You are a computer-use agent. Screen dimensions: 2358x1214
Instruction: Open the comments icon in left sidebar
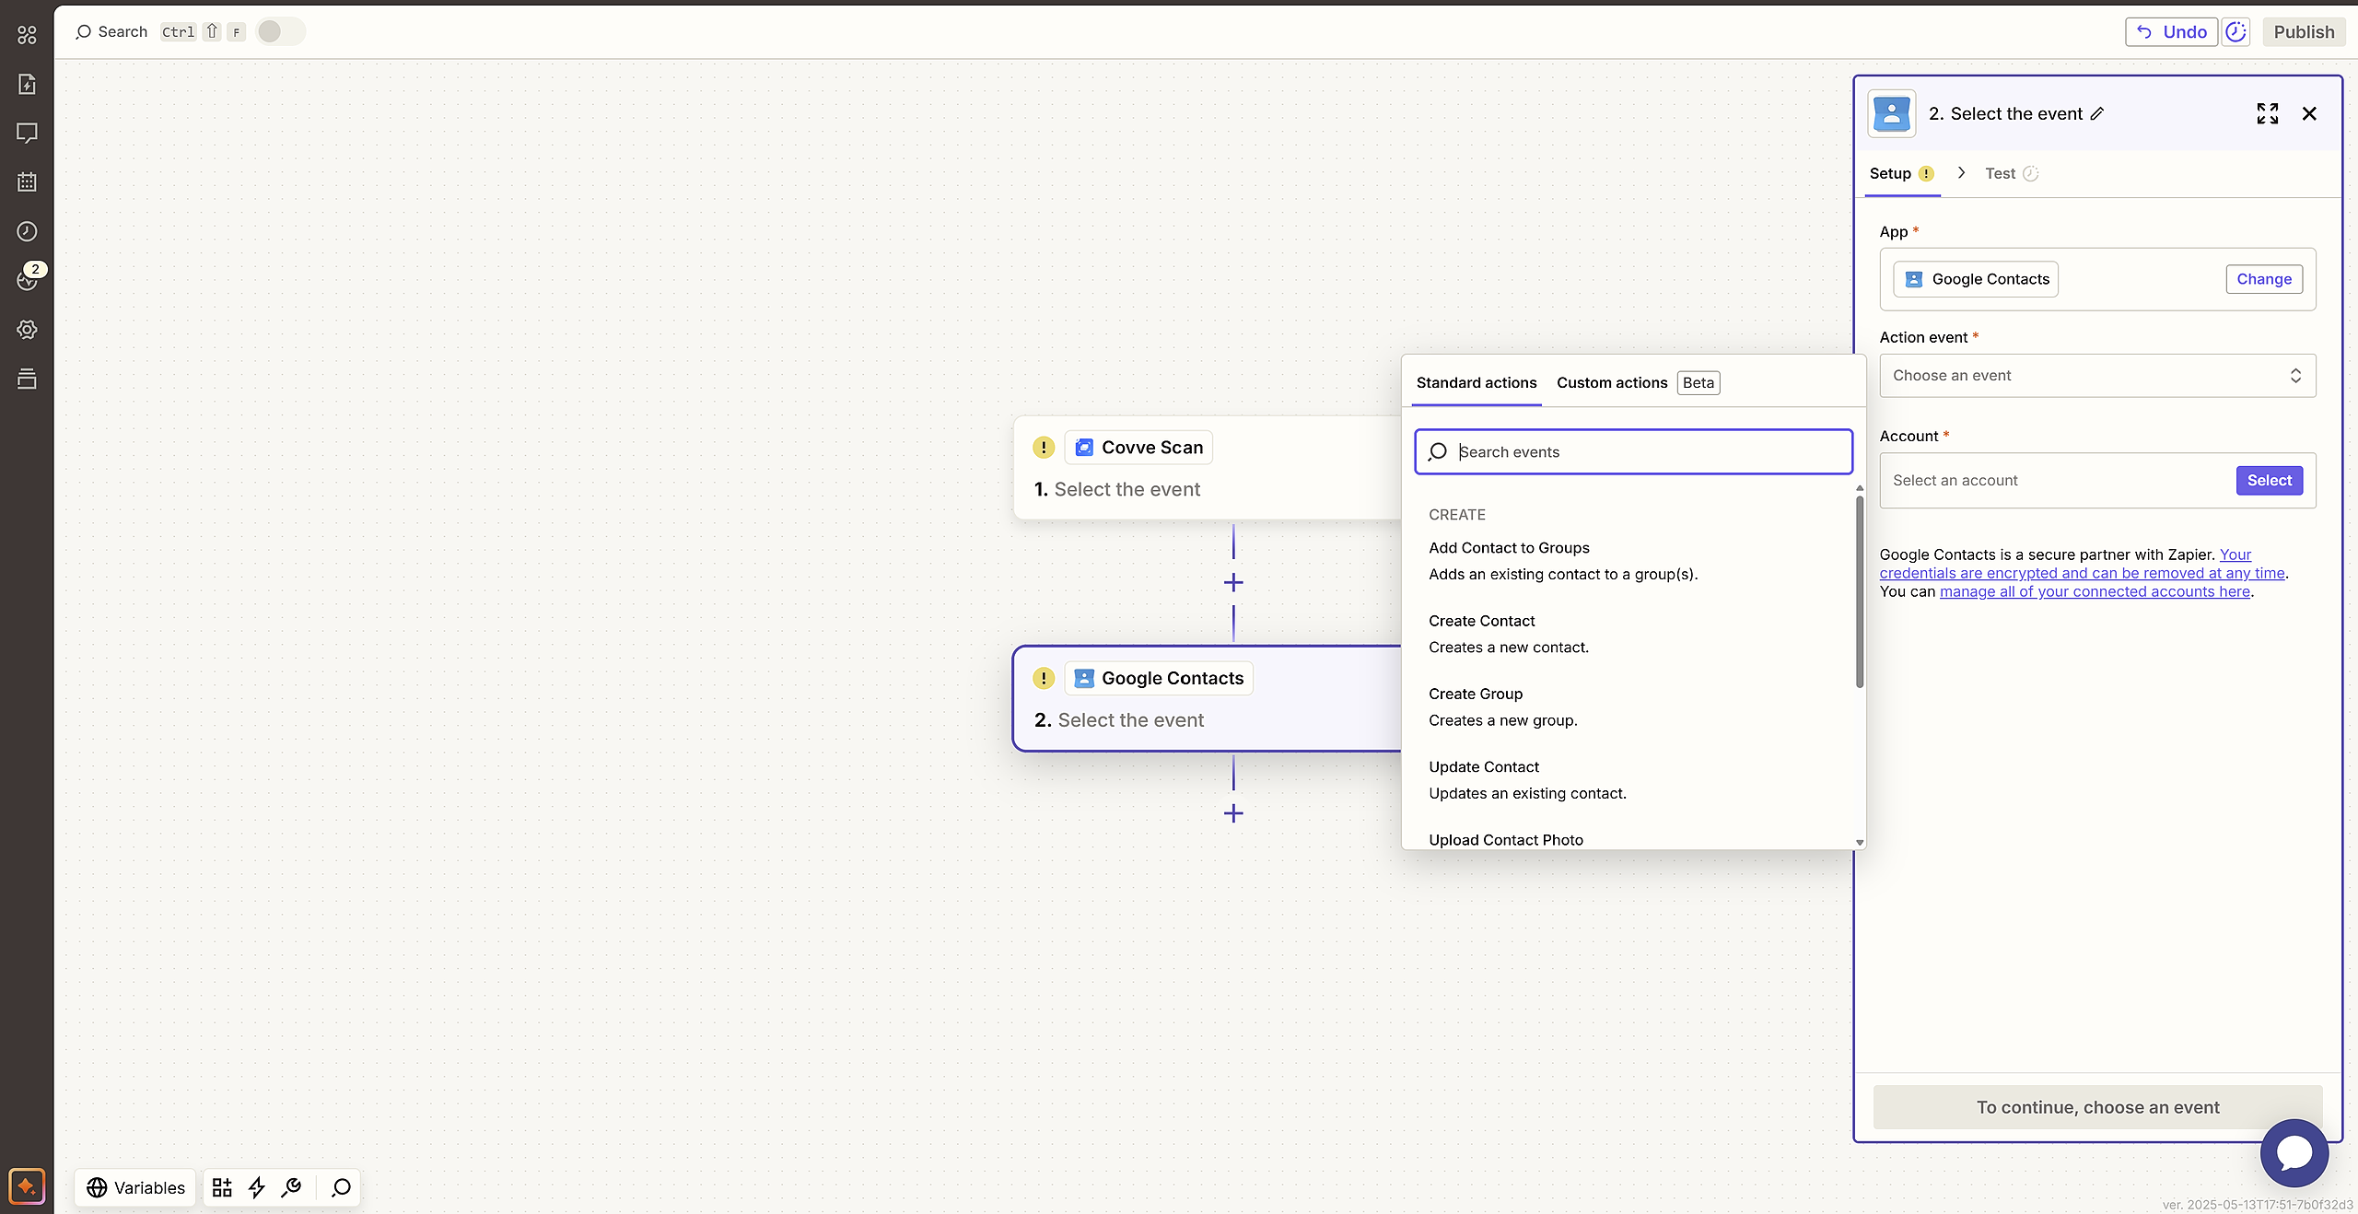click(27, 134)
